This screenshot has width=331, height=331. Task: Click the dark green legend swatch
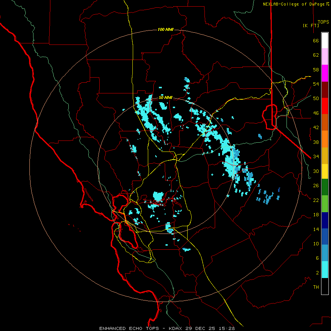click(x=325, y=187)
